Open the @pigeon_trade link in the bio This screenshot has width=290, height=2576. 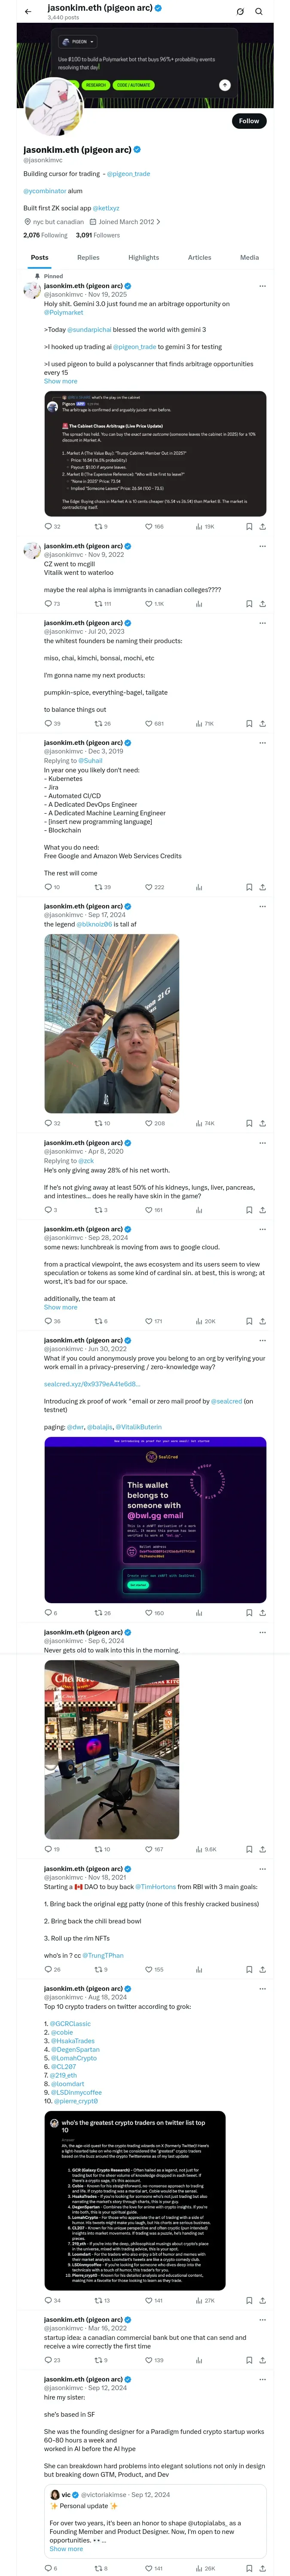[128, 174]
